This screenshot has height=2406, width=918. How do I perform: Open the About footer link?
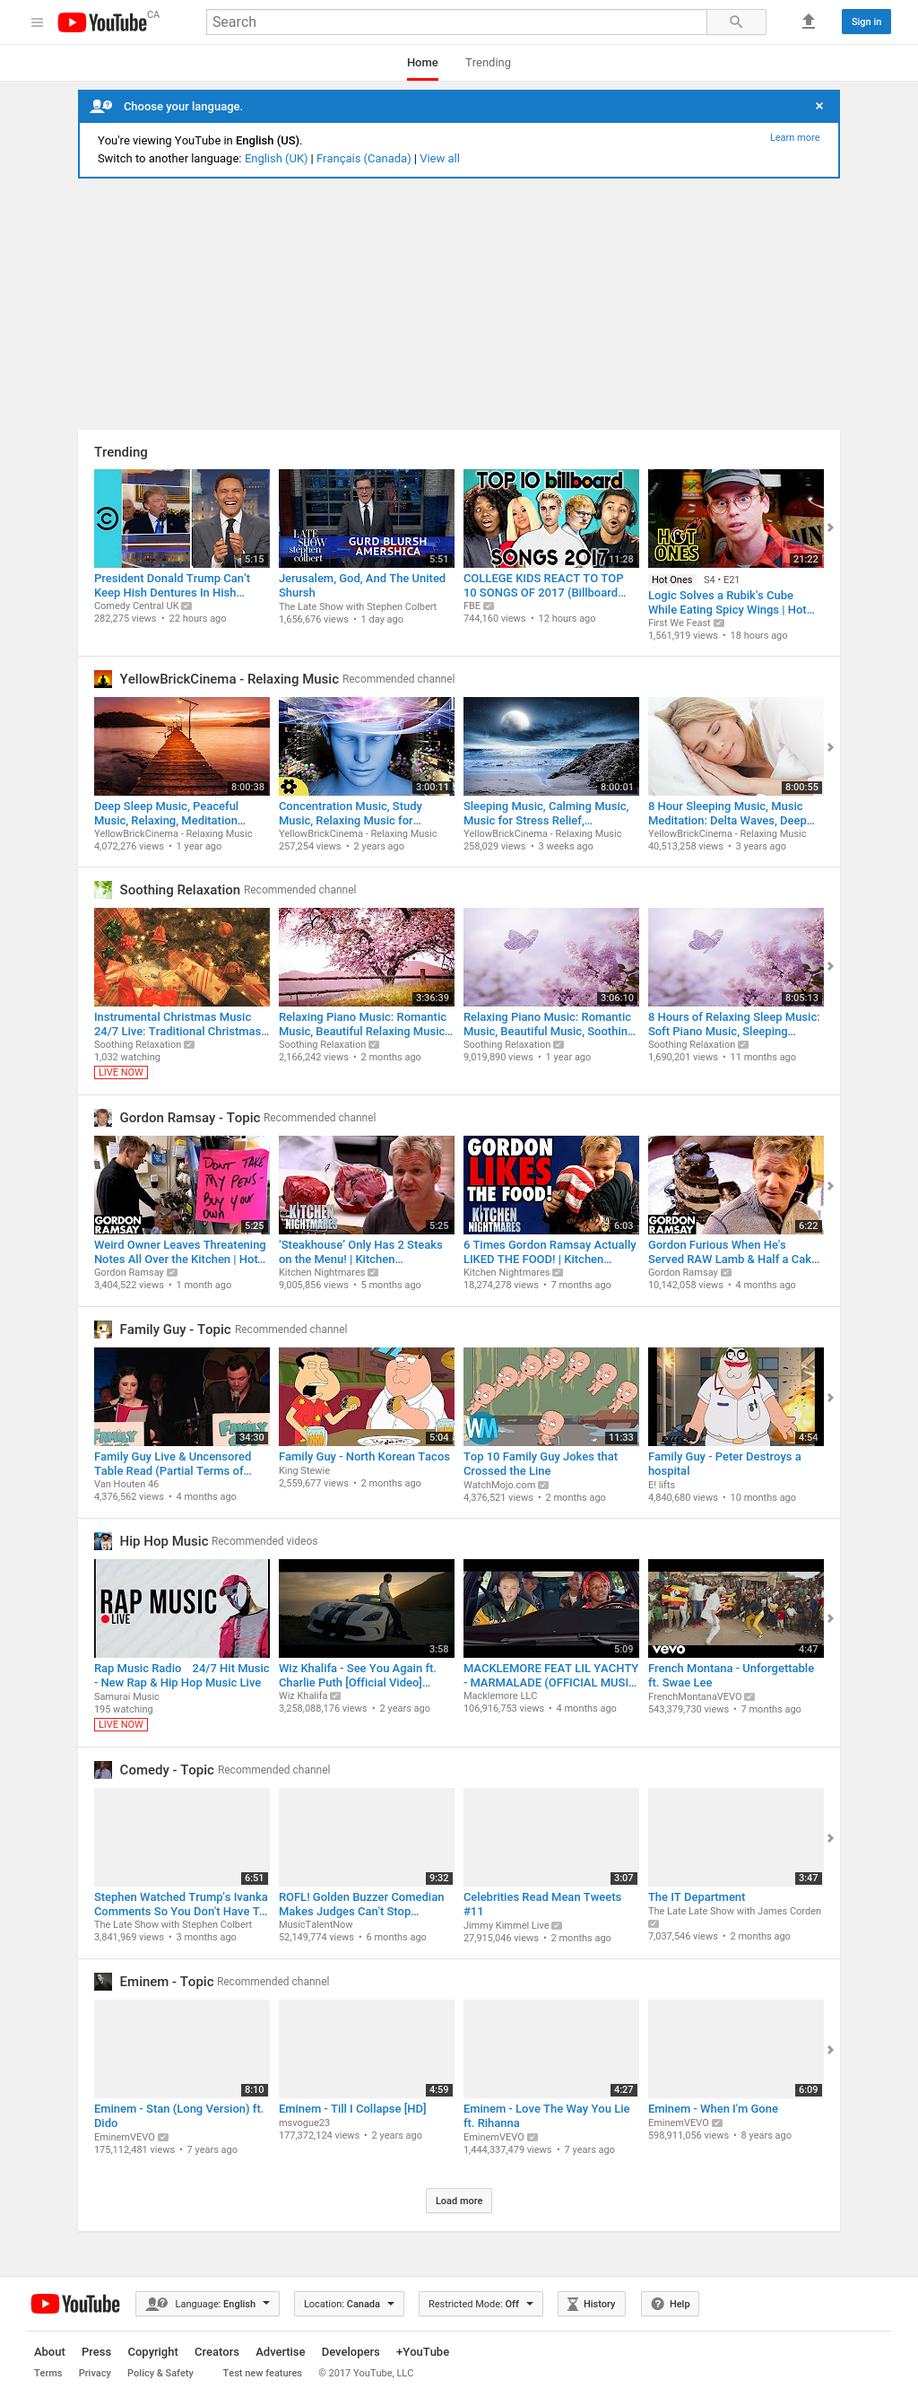[x=49, y=2352]
